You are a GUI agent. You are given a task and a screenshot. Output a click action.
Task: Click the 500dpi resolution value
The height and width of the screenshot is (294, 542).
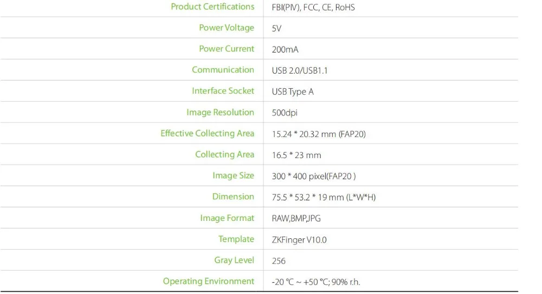(285, 113)
